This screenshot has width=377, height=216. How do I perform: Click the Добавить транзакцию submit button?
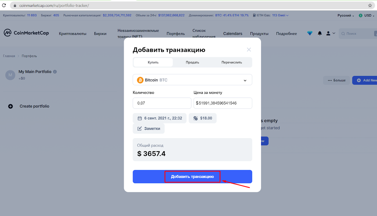tap(192, 177)
